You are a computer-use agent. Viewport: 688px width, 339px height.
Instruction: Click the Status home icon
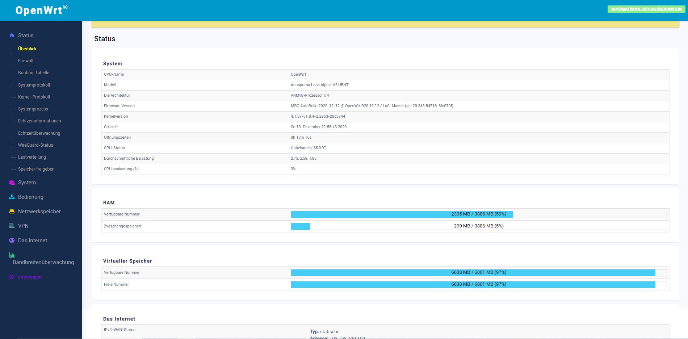[x=11, y=35]
